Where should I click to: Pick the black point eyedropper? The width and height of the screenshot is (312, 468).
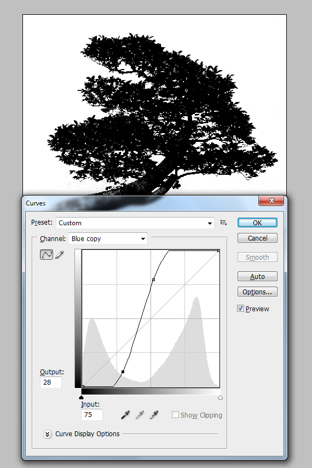point(125,415)
